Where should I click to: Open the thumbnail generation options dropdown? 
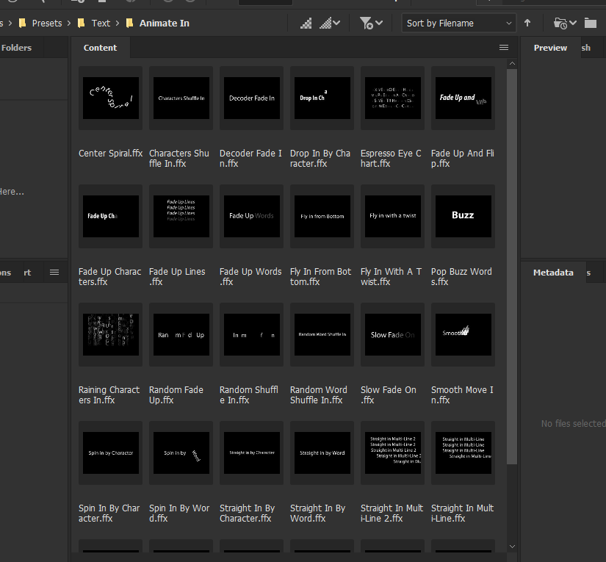pos(330,24)
